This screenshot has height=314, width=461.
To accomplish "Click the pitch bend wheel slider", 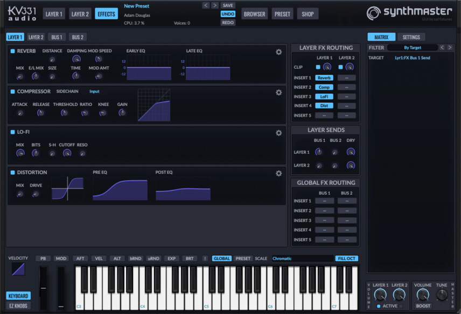I will point(44,288).
